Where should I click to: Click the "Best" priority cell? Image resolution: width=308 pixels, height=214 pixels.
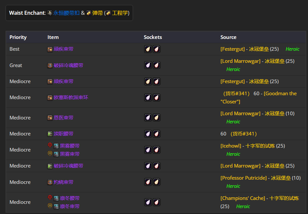tap(14, 49)
